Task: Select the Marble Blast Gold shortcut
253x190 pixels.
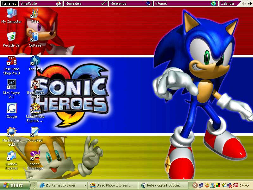Action: tap(11, 136)
